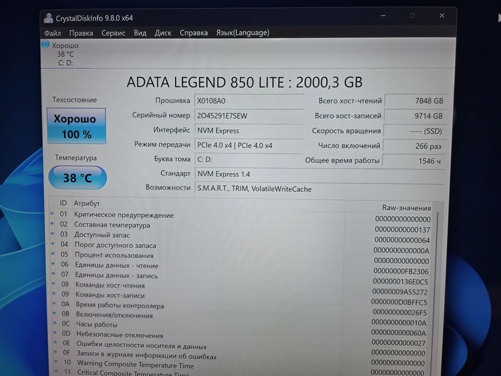Select row 0C Часы работы

(241, 328)
